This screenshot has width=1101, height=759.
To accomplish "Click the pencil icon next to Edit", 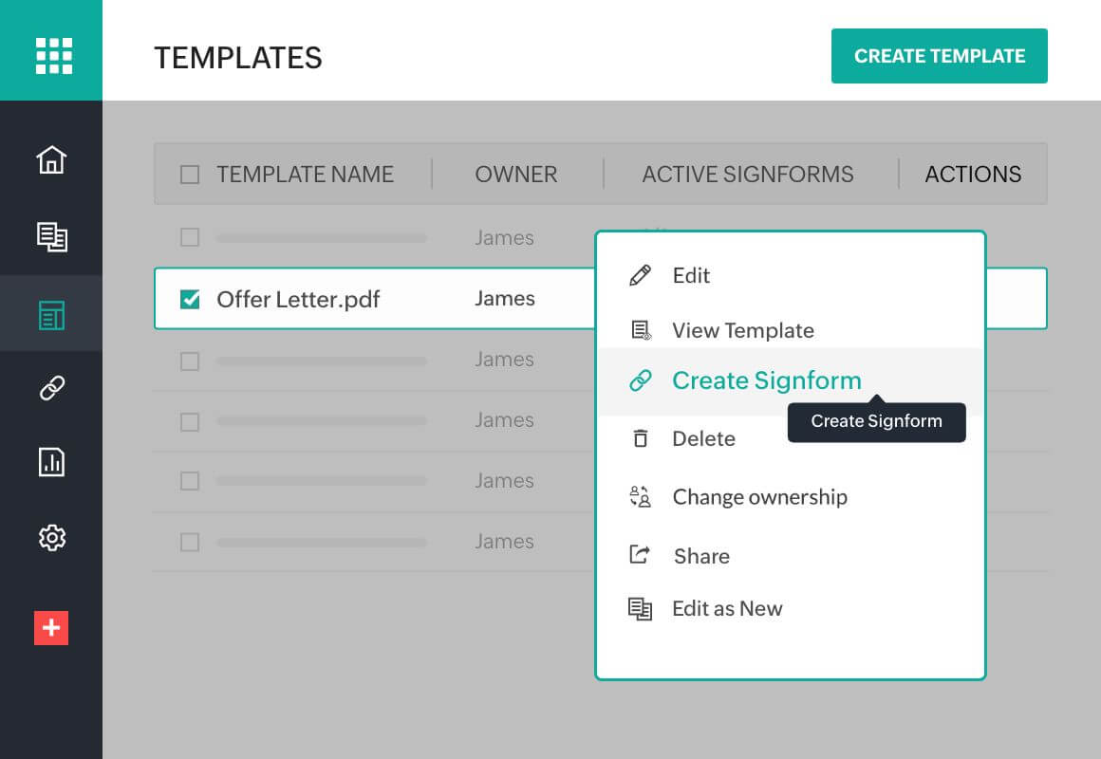I will click(x=641, y=274).
